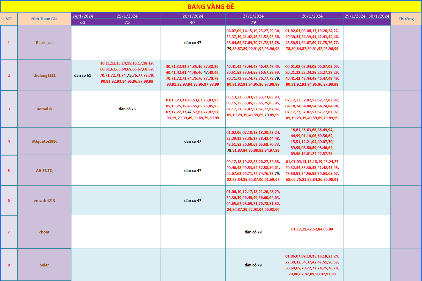Click the nickname cell thulang1111

(x=44, y=75)
